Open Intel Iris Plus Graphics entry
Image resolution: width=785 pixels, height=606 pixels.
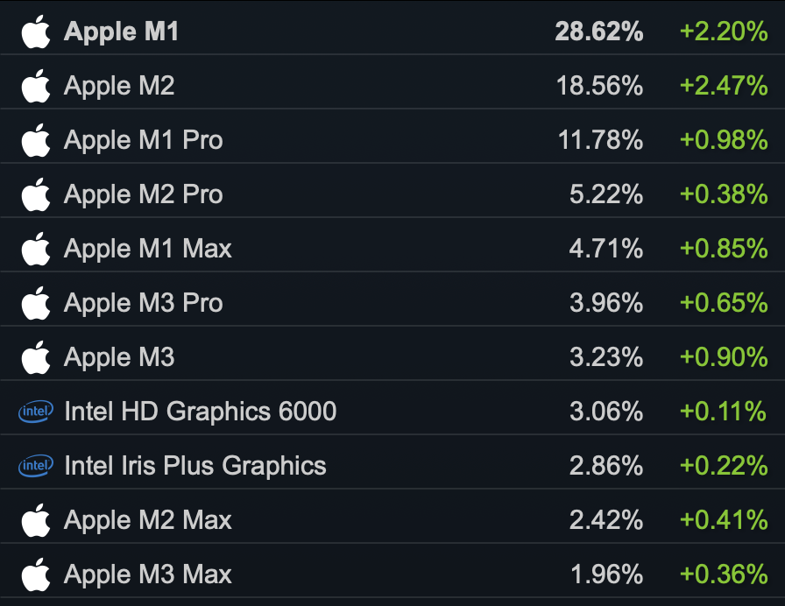click(195, 466)
